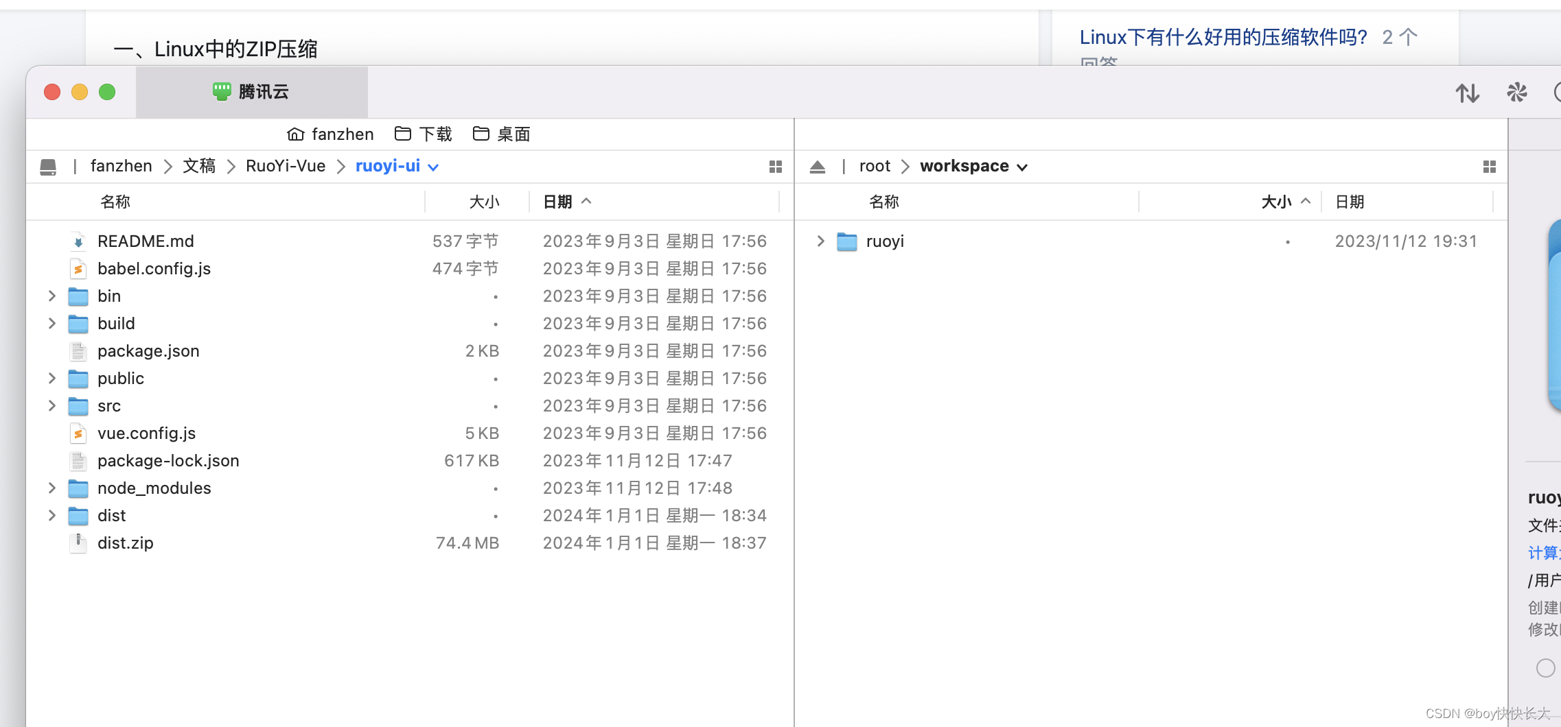
Task: Click the 74.4 MB size value
Action: tap(467, 543)
